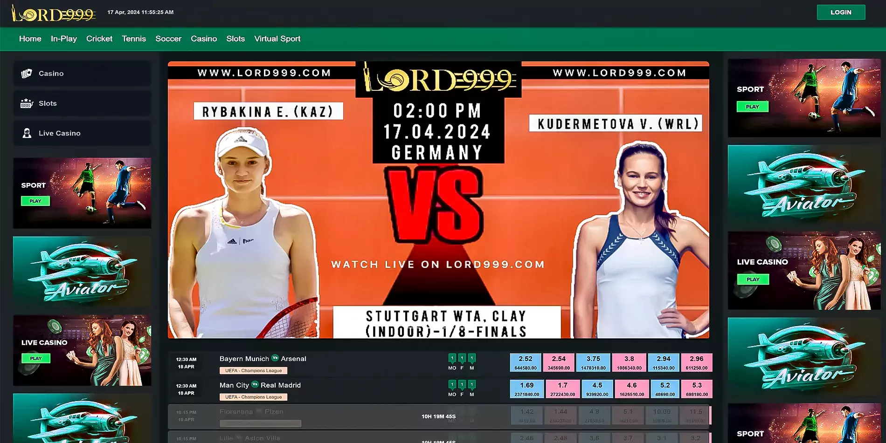This screenshot has width=886, height=443.
Task: Click the Slots machine icon in sidebar
Action: tap(27, 103)
